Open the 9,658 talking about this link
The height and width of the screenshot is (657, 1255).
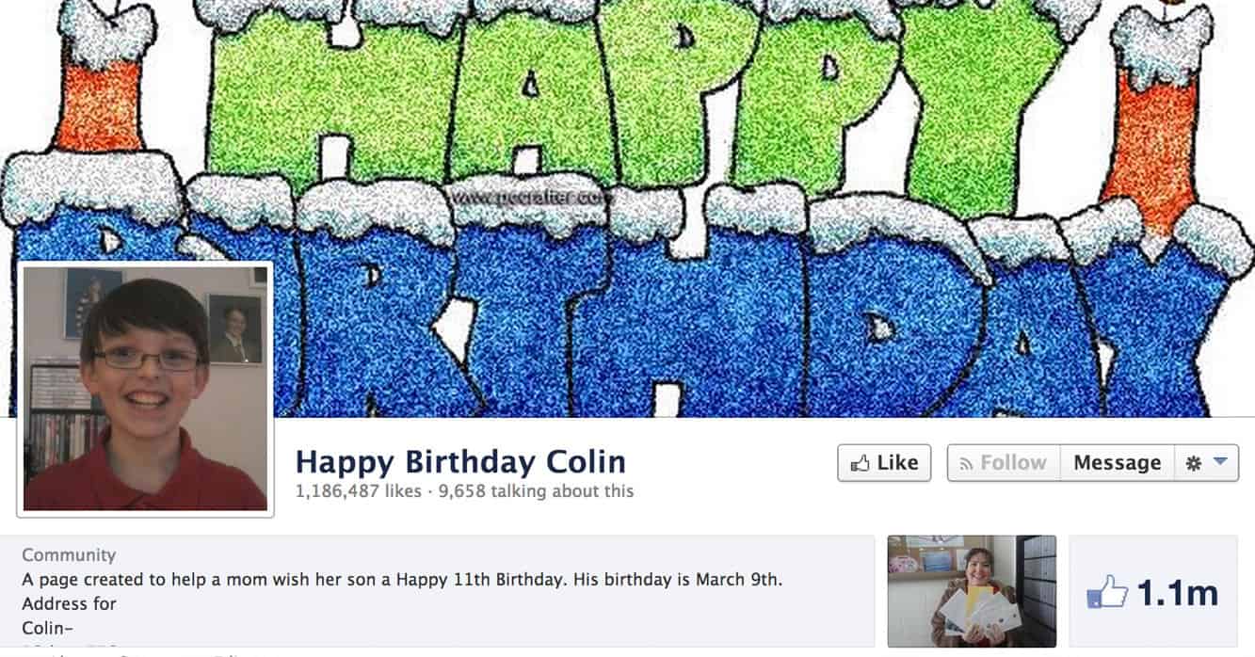[x=536, y=491]
